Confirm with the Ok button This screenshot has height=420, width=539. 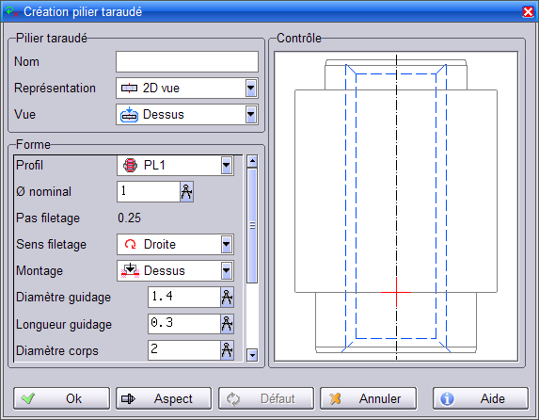[62, 398]
